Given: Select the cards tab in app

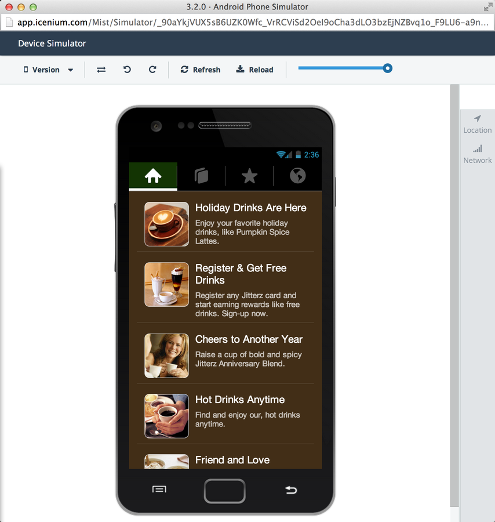Looking at the screenshot, I should [x=201, y=176].
